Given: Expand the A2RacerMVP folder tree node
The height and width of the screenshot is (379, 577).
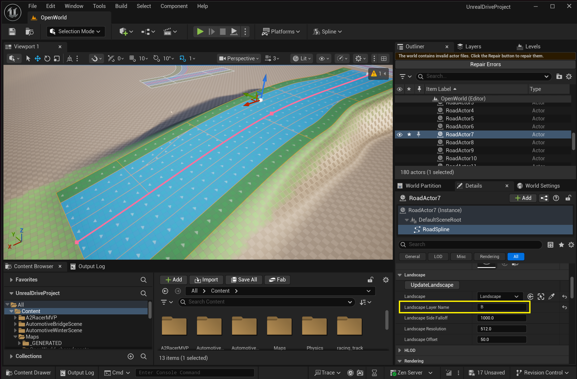Looking at the screenshot, I should [15, 318].
